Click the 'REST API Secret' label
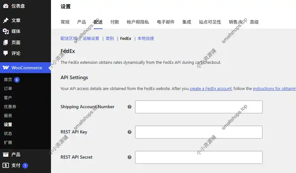296x173 pixels. pos(76,157)
